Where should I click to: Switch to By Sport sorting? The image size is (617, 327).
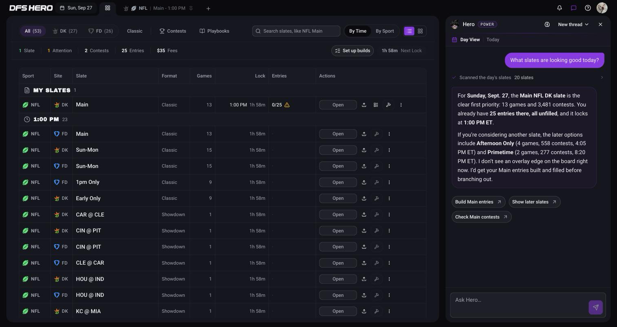[x=385, y=31]
